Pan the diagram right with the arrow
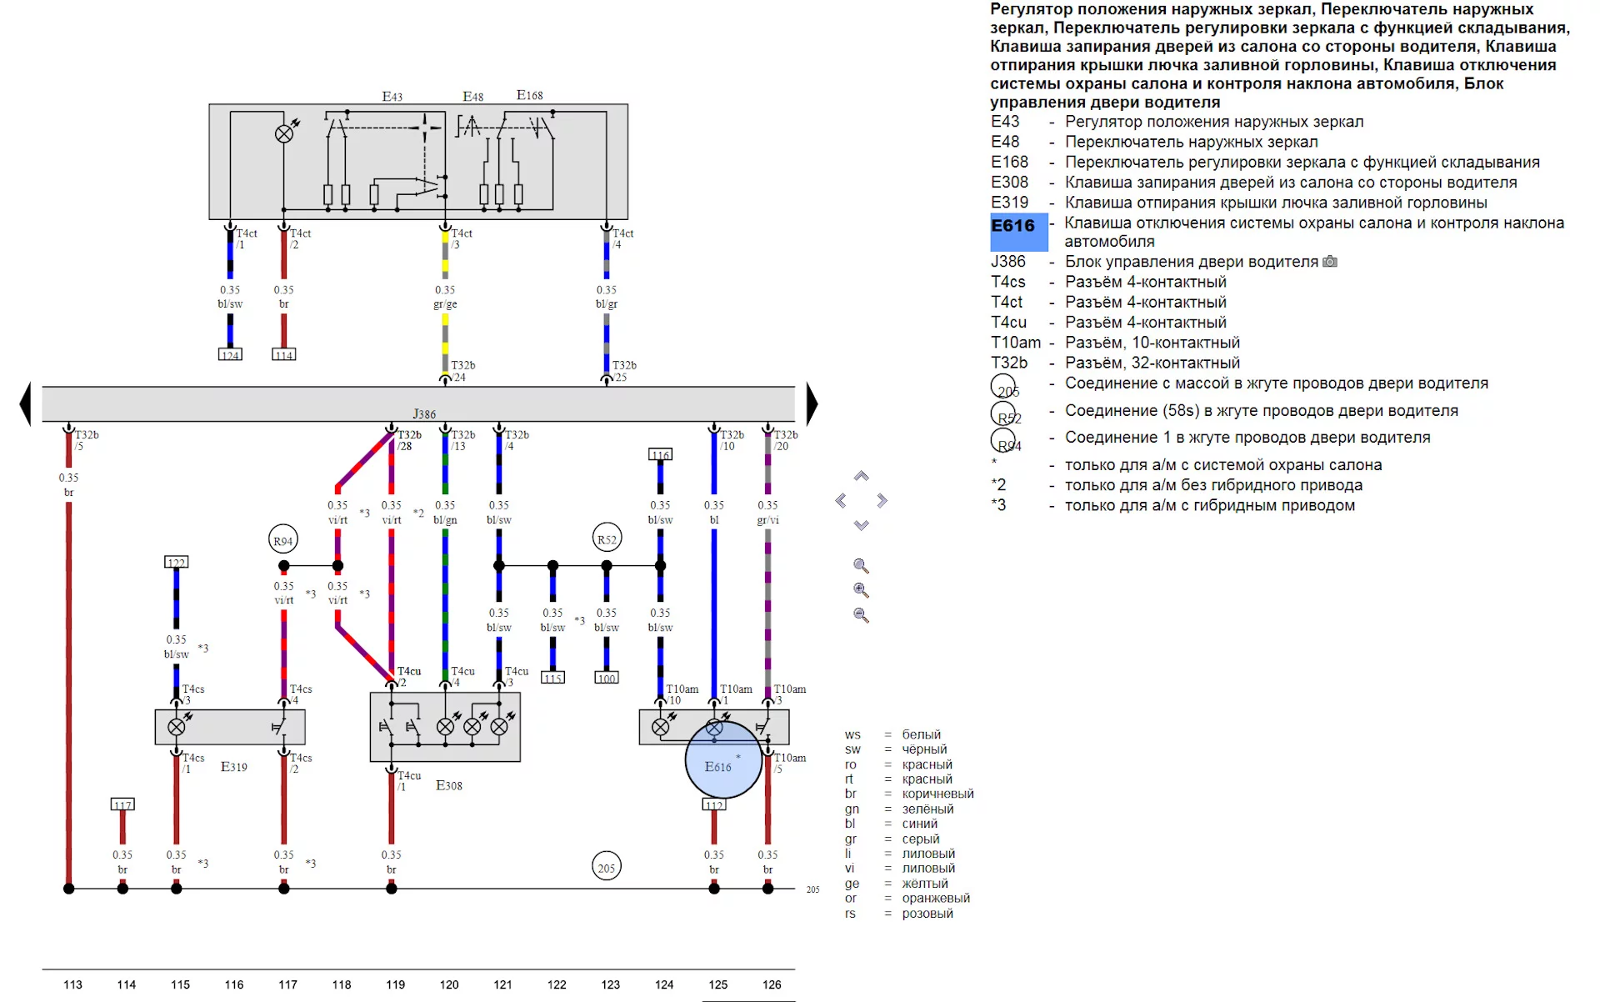Screen dimensions: 1600x1002 (882, 500)
